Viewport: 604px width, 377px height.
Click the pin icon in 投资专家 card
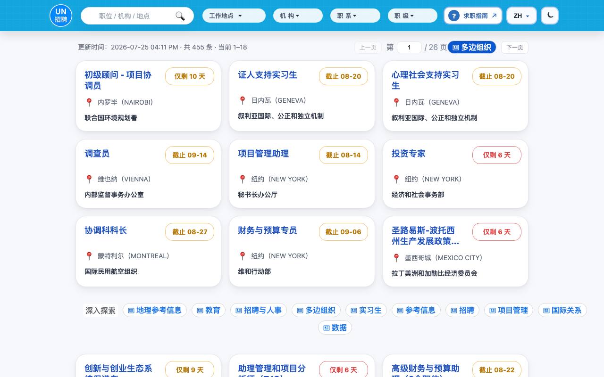coord(396,179)
